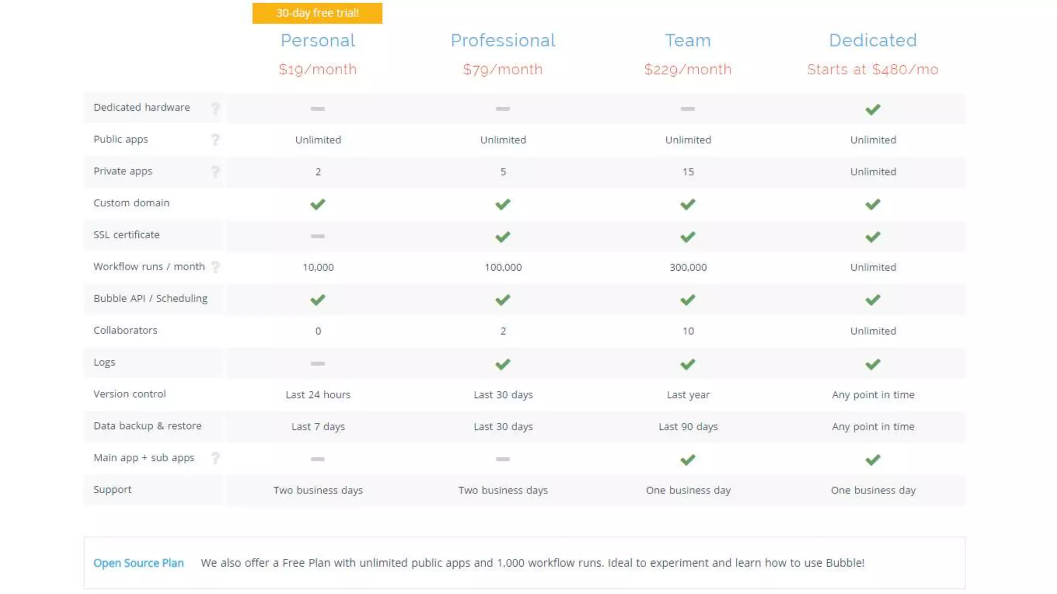Screen dimensions: 1057x594
Task: Click help icon beside Dedicated hardware
Action: 215,108
